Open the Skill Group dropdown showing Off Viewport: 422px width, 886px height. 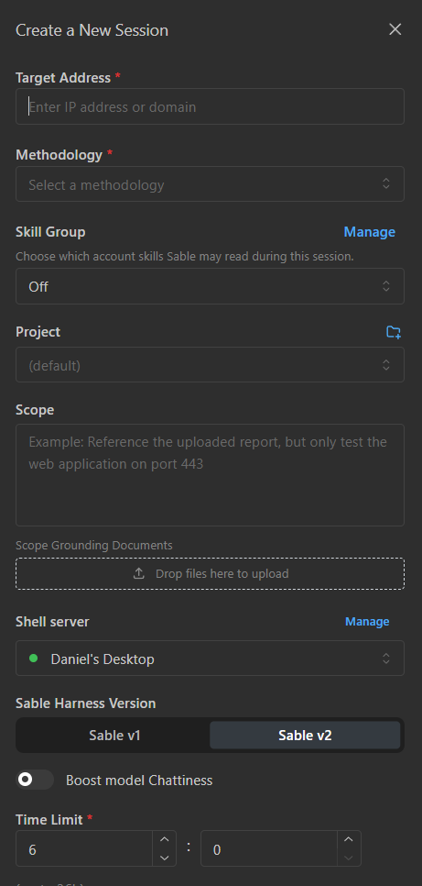[x=210, y=286]
